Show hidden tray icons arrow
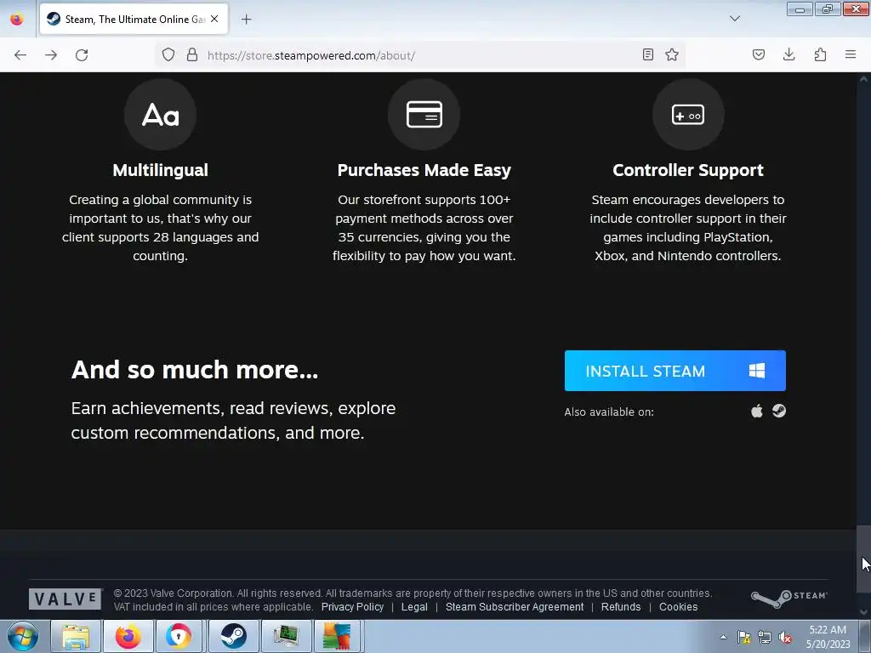 click(x=723, y=637)
